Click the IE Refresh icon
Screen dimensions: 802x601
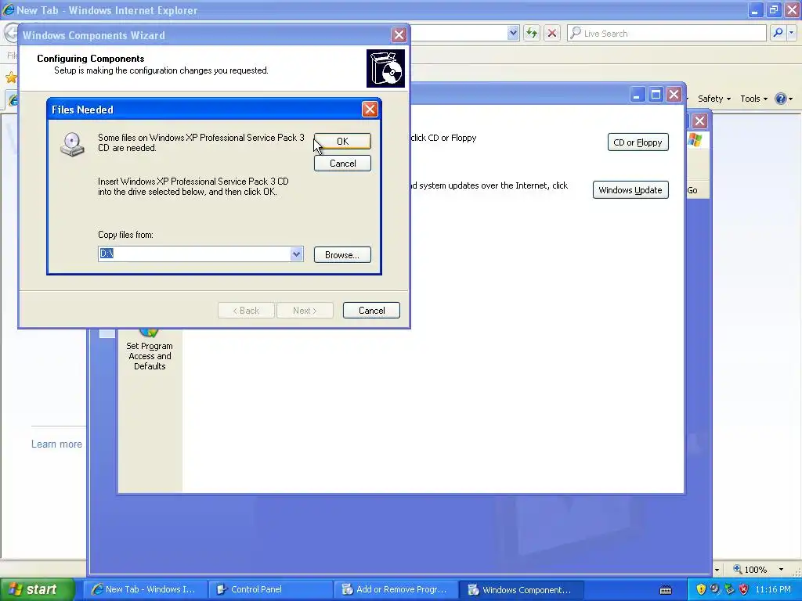(x=532, y=33)
